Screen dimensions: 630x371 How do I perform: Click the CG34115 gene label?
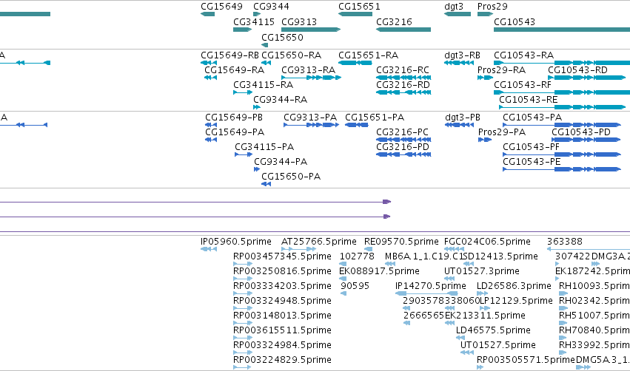point(253,21)
